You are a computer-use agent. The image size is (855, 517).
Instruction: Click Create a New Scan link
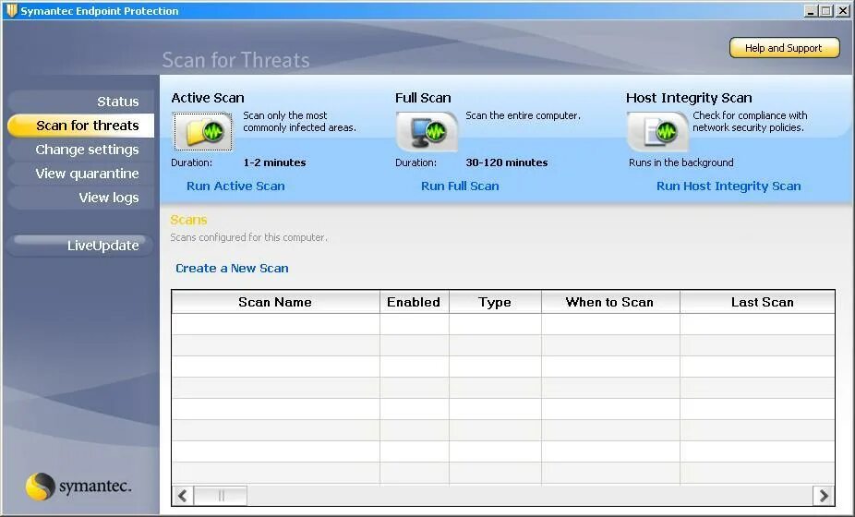pos(232,269)
